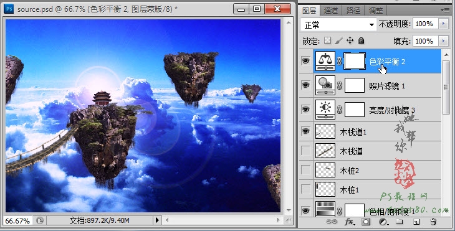Click chain link on 亮度/对比度 3 layer

click(x=340, y=110)
